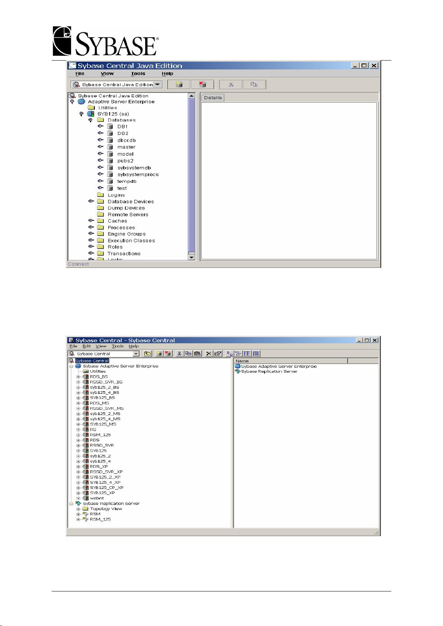Select Details view in lower toolbar
Screen dimensions: 443x626
[256, 354]
